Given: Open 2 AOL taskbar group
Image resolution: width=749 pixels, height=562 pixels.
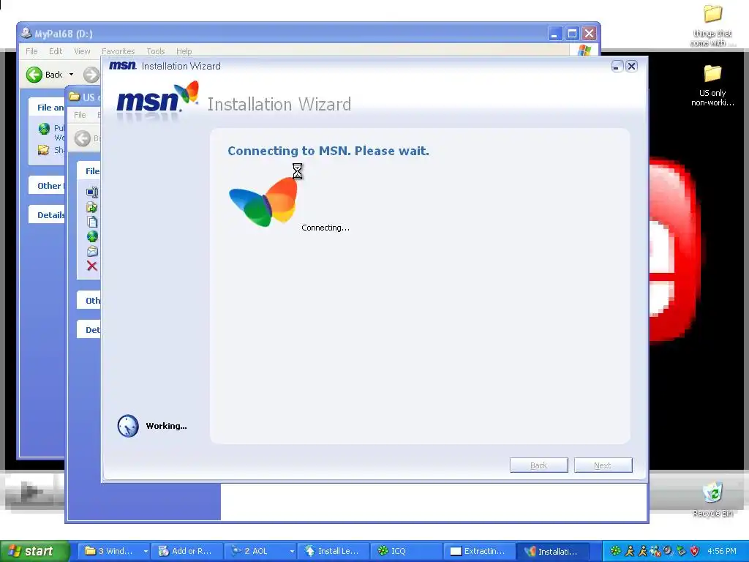Looking at the screenshot, I should coord(260,551).
